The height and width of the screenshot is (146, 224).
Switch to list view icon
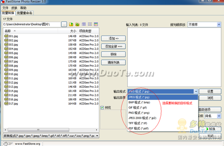(90, 24)
